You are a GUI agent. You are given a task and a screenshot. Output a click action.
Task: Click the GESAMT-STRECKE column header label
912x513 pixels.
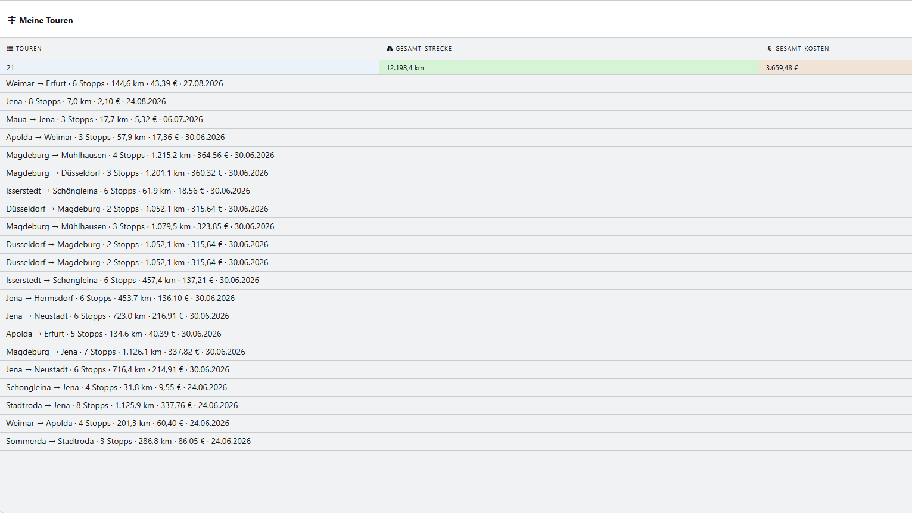(x=424, y=49)
